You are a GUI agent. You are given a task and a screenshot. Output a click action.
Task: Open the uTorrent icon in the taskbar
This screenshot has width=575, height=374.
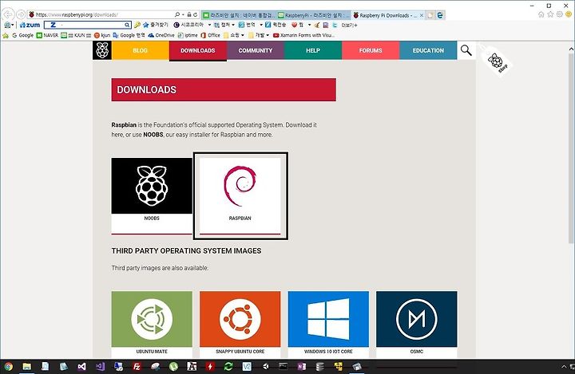tap(173, 366)
